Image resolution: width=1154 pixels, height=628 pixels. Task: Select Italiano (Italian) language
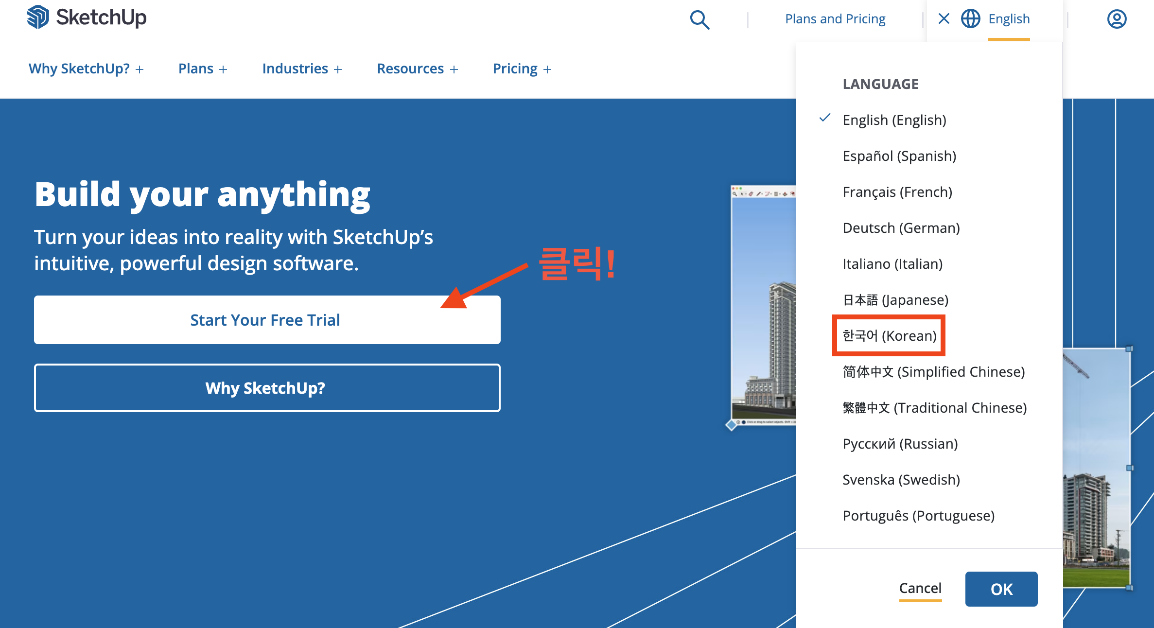(892, 263)
